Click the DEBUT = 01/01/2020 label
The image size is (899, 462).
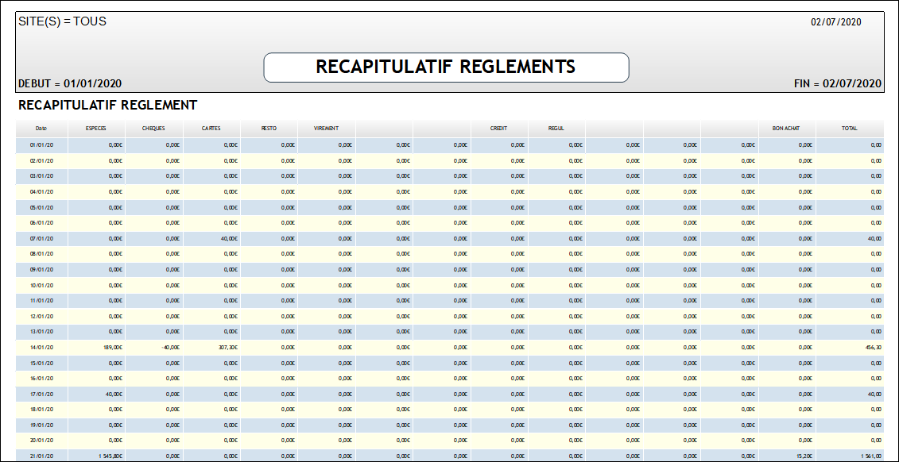pyautogui.click(x=69, y=83)
